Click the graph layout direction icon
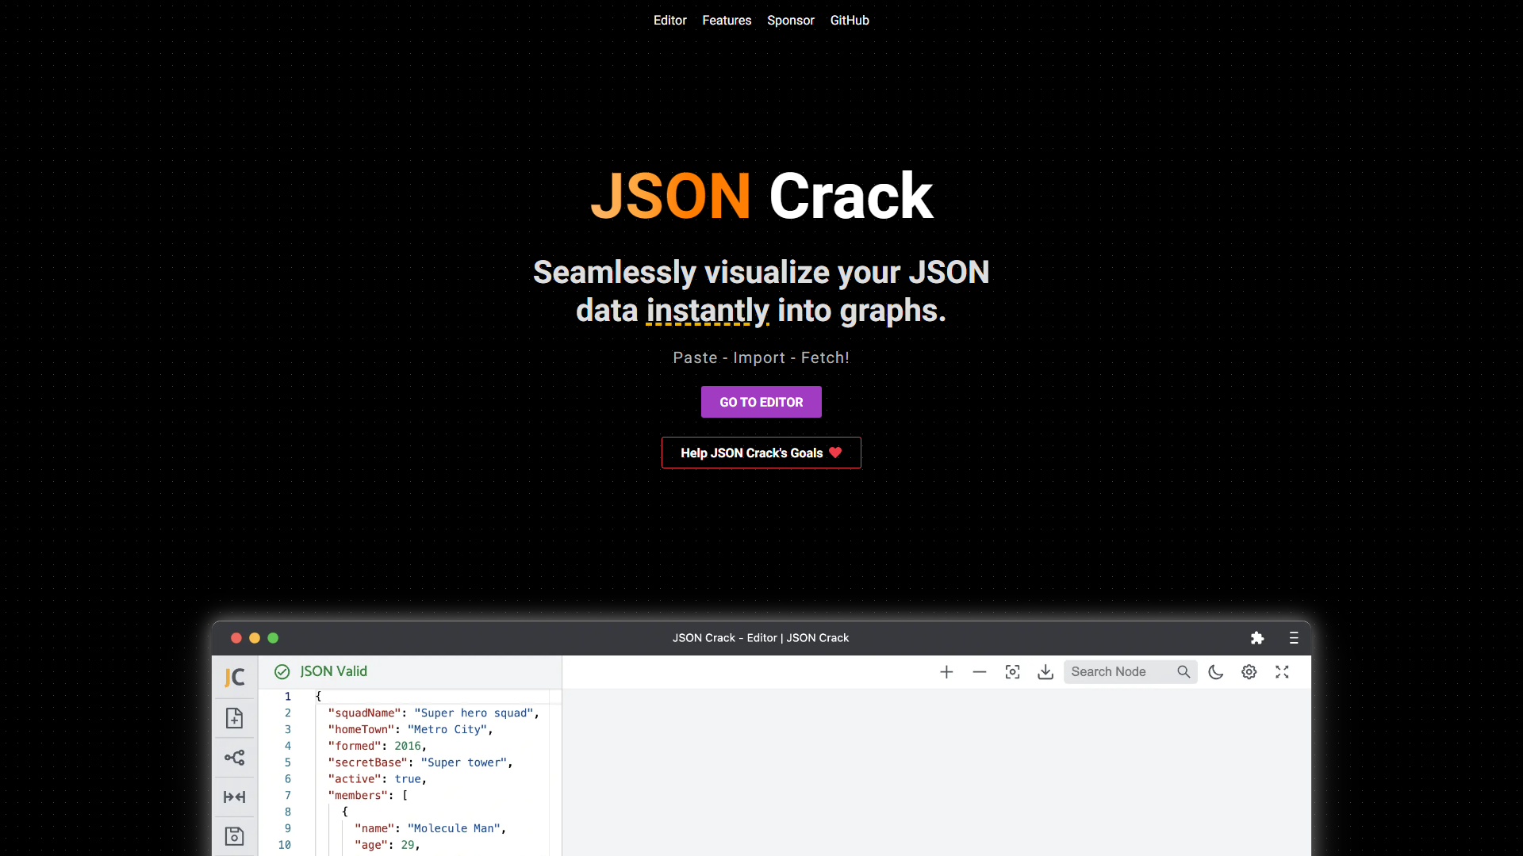Screen dimensions: 1523x856 (234, 758)
